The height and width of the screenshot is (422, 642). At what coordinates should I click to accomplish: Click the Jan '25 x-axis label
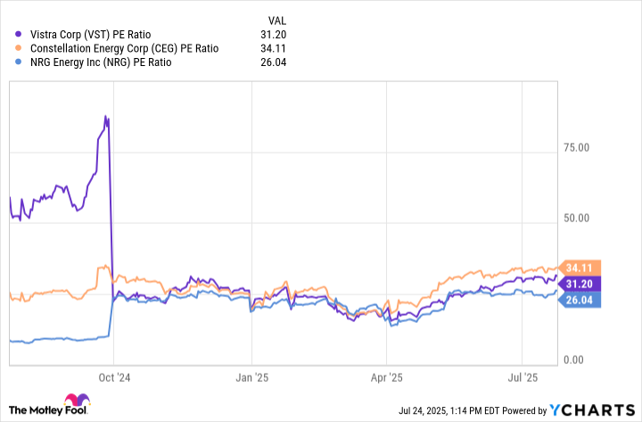pos(251,377)
